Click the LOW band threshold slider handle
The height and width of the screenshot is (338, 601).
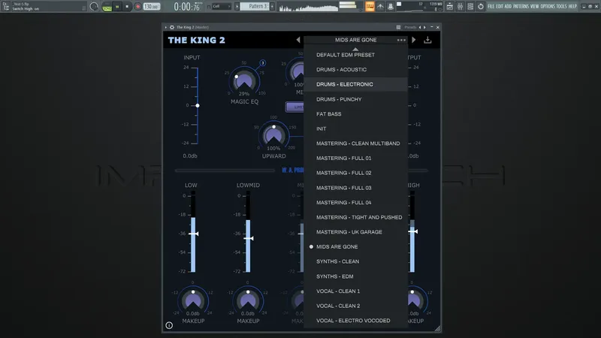[194, 234]
